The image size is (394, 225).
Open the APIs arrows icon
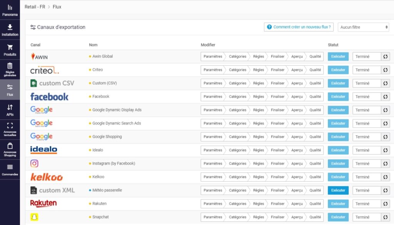coord(10,107)
